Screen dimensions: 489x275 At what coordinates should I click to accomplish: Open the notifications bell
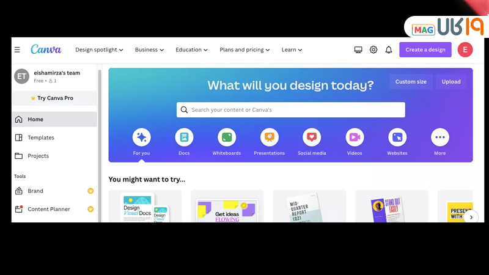[389, 50]
